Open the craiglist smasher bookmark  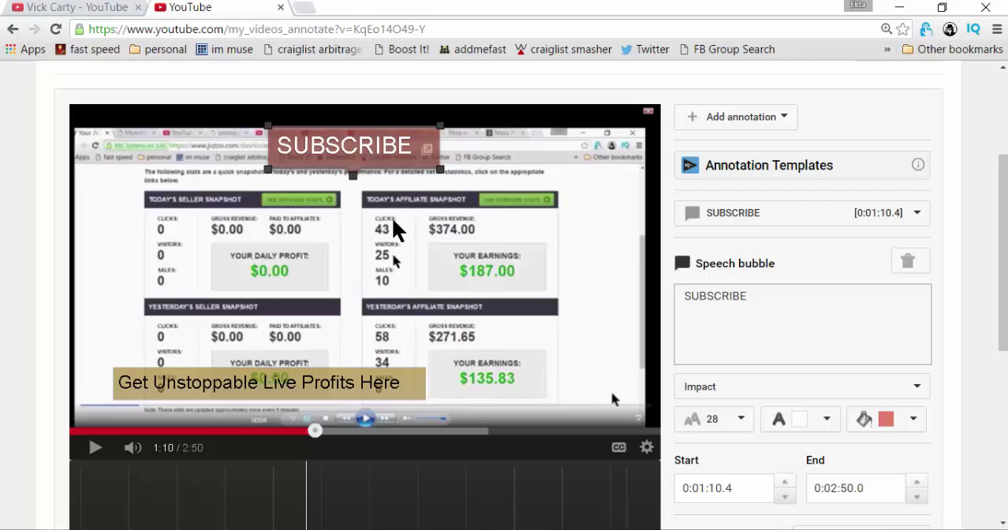coord(563,49)
